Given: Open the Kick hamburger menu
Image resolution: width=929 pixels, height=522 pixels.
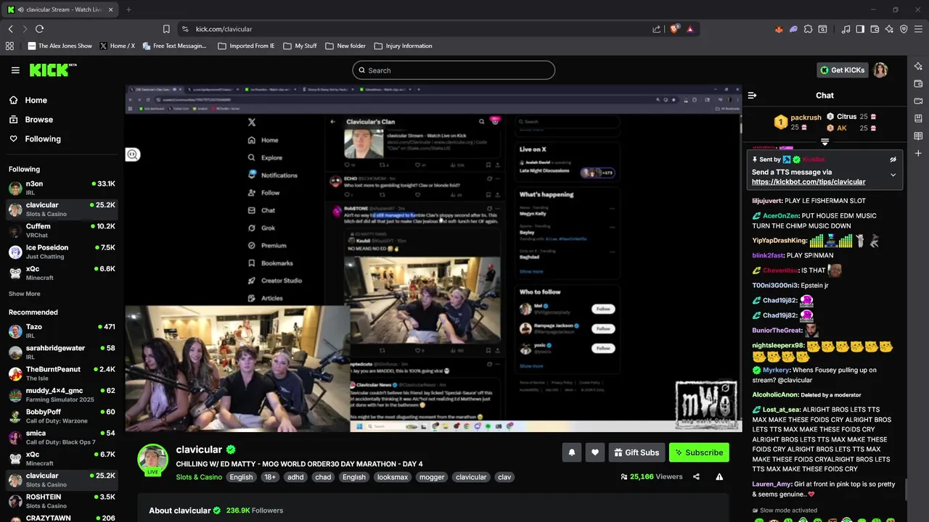Looking at the screenshot, I should (15, 70).
